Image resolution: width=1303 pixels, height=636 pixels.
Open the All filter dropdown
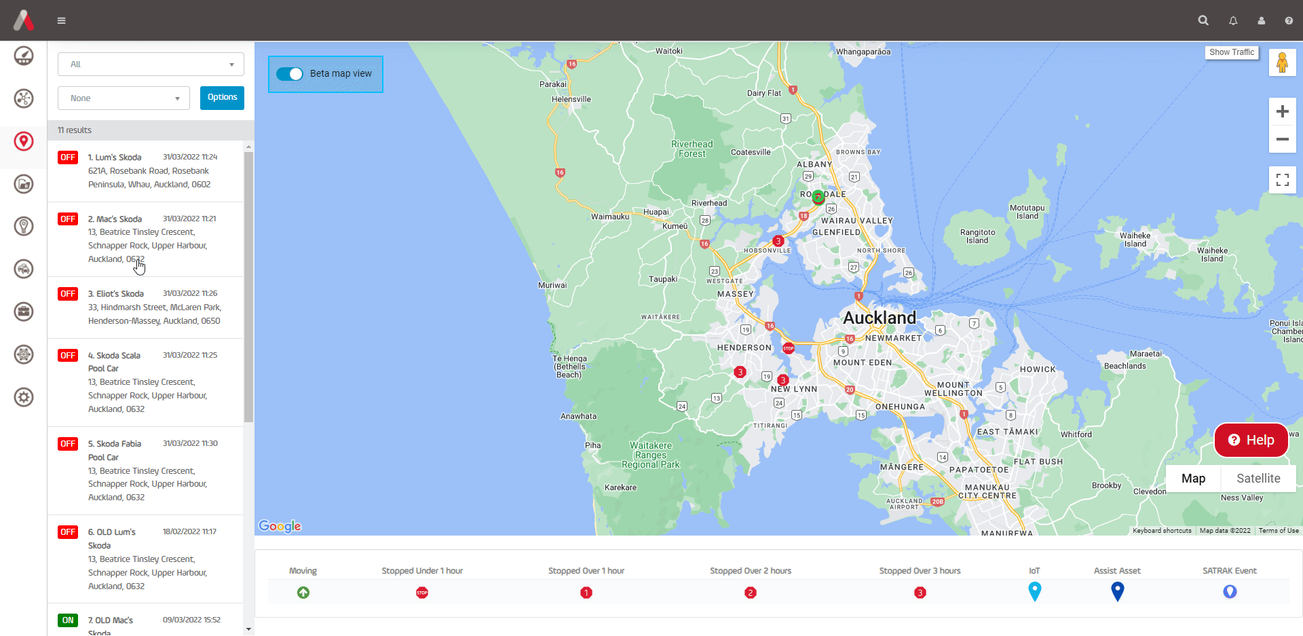coord(151,64)
